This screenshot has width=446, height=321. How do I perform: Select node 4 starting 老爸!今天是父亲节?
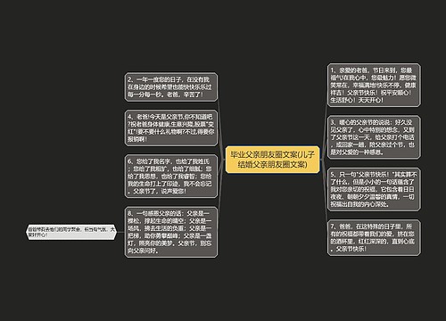pyautogui.click(x=171, y=128)
